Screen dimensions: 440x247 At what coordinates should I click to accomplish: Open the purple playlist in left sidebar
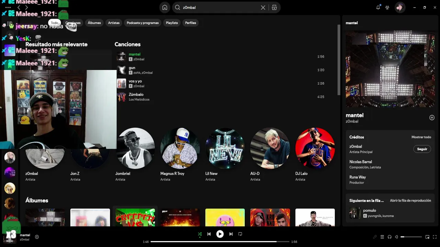point(10,173)
